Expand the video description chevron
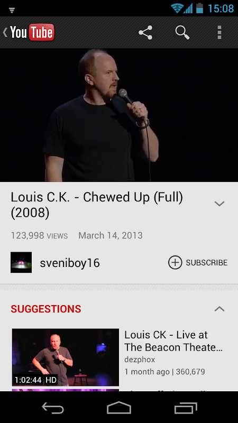This screenshot has width=238, height=423. click(219, 204)
